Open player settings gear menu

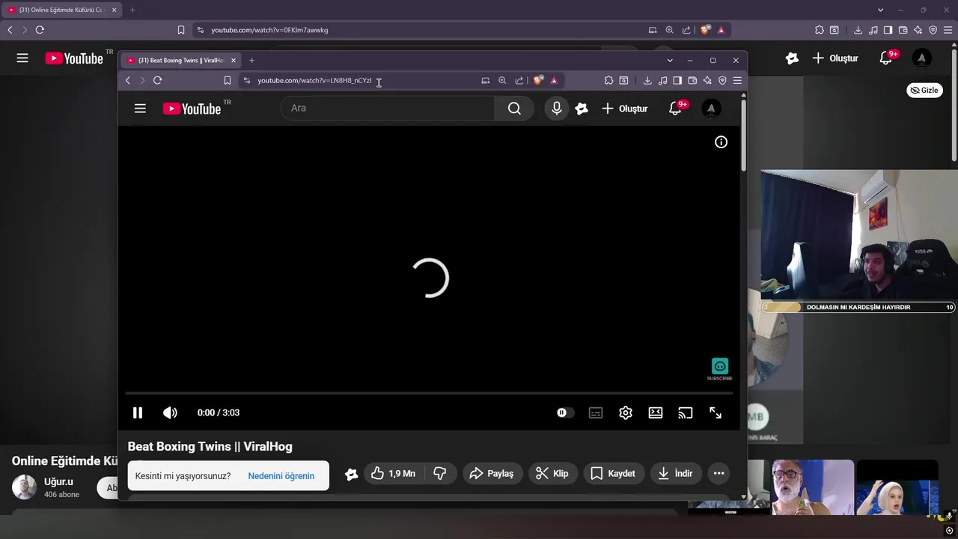[626, 412]
